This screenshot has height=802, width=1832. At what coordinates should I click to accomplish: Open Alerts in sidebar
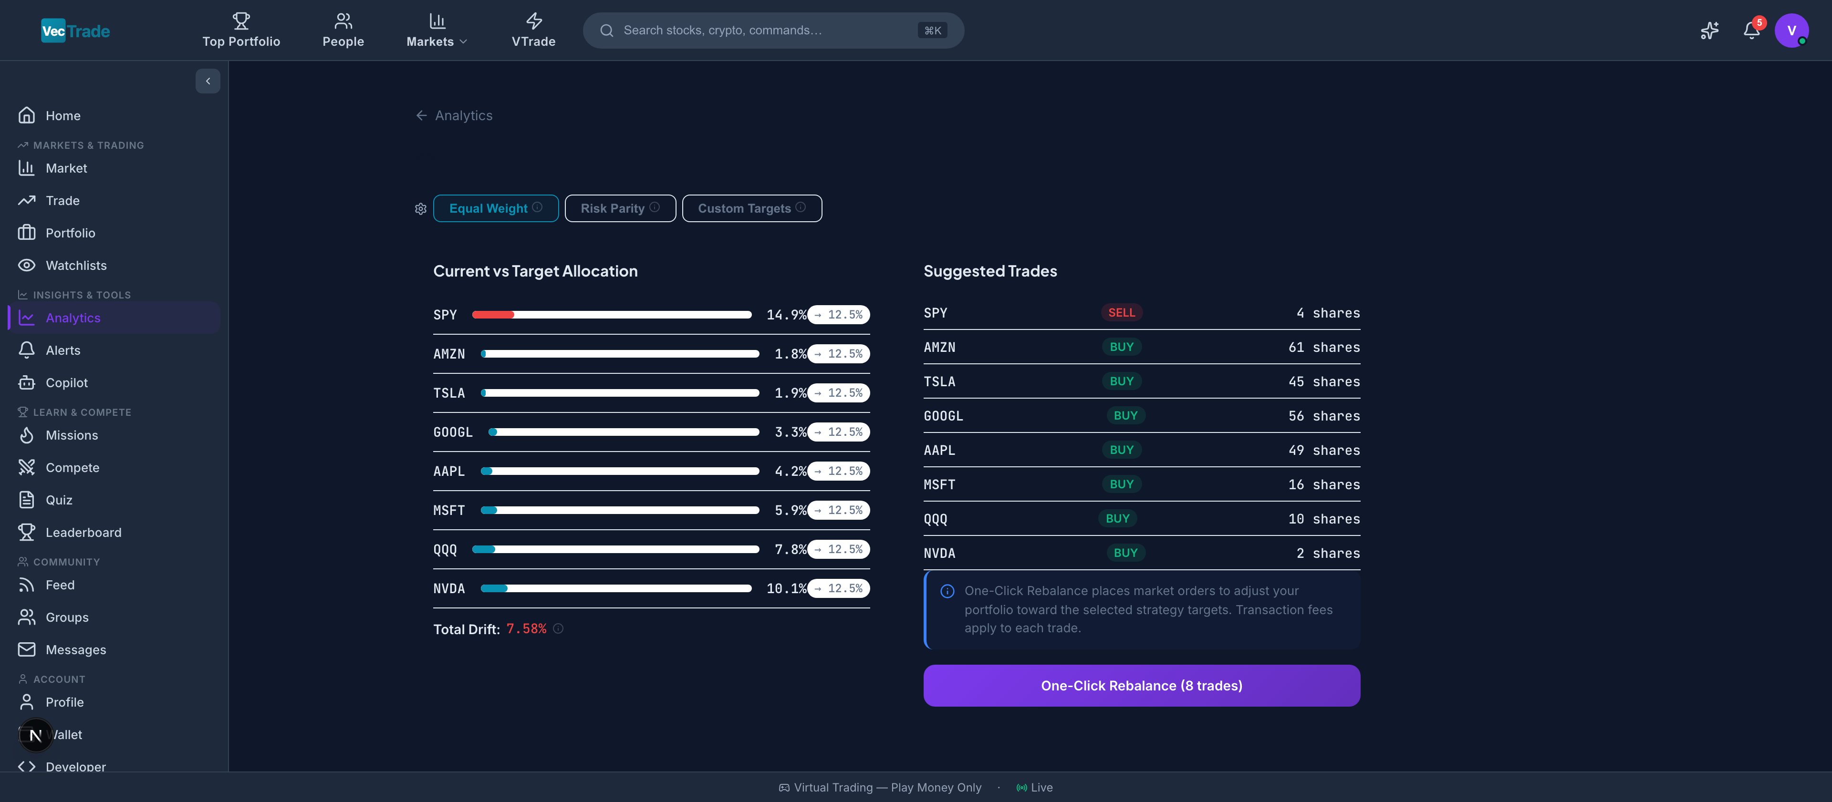pyautogui.click(x=114, y=350)
